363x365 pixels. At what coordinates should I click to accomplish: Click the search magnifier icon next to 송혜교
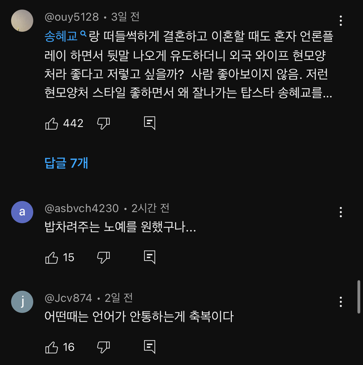[x=84, y=35]
